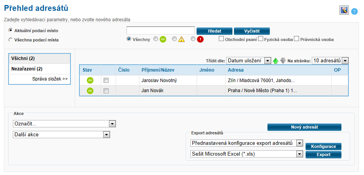Click the blue help question mark icon
Viewport: 364px width, 175px height.
354,11
